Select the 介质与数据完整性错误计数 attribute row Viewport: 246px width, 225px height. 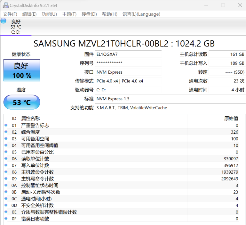pos(121,212)
